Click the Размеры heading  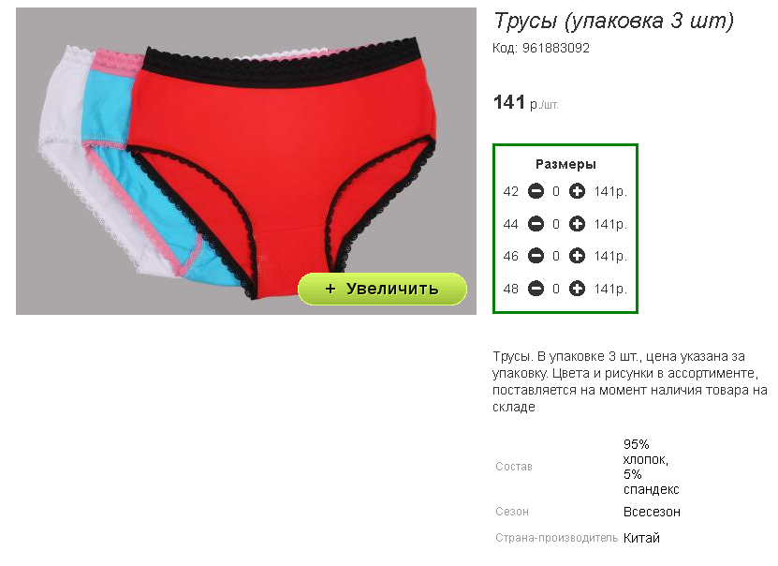pyautogui.click(x=565, y=164)
